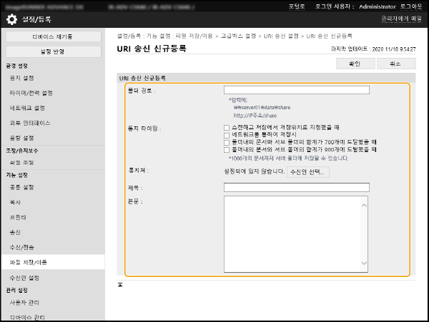Click the 디바이스 재기동 button
Viewport: 429px width, 322px height.
51,36
